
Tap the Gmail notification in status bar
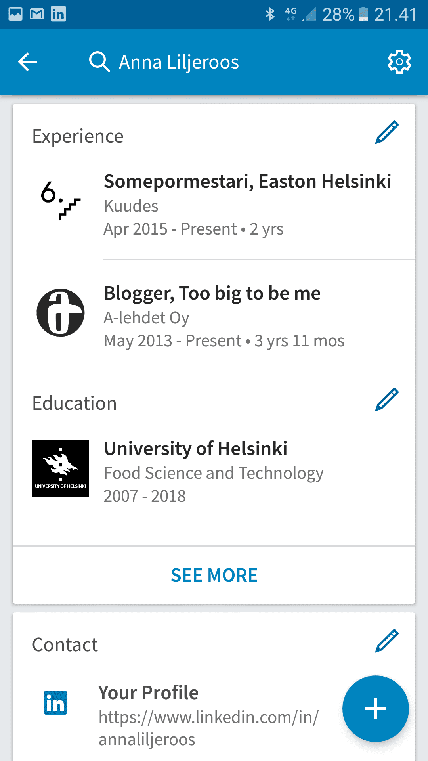click(37, 14)
